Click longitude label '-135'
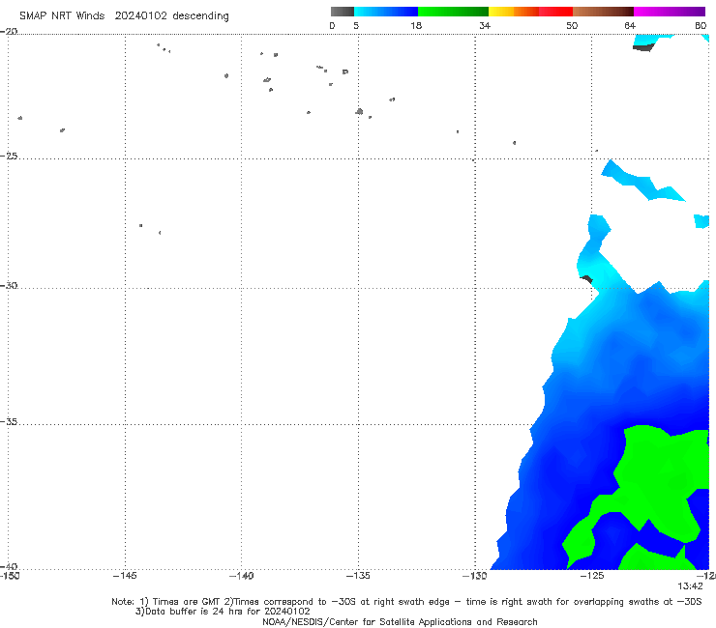Image resolution: width=716 pixels, height=628 pixels. (358, 576)
